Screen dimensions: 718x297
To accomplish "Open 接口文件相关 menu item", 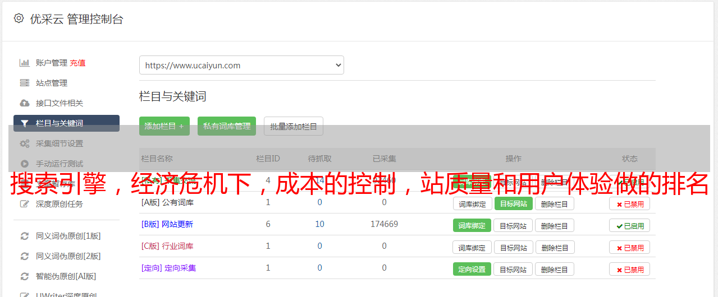I will [60, 103].
